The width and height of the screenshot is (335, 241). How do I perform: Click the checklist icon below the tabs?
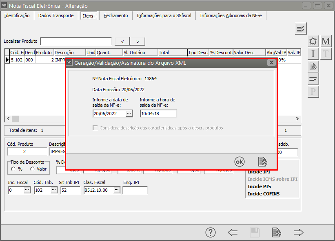(x=301, y=28)
